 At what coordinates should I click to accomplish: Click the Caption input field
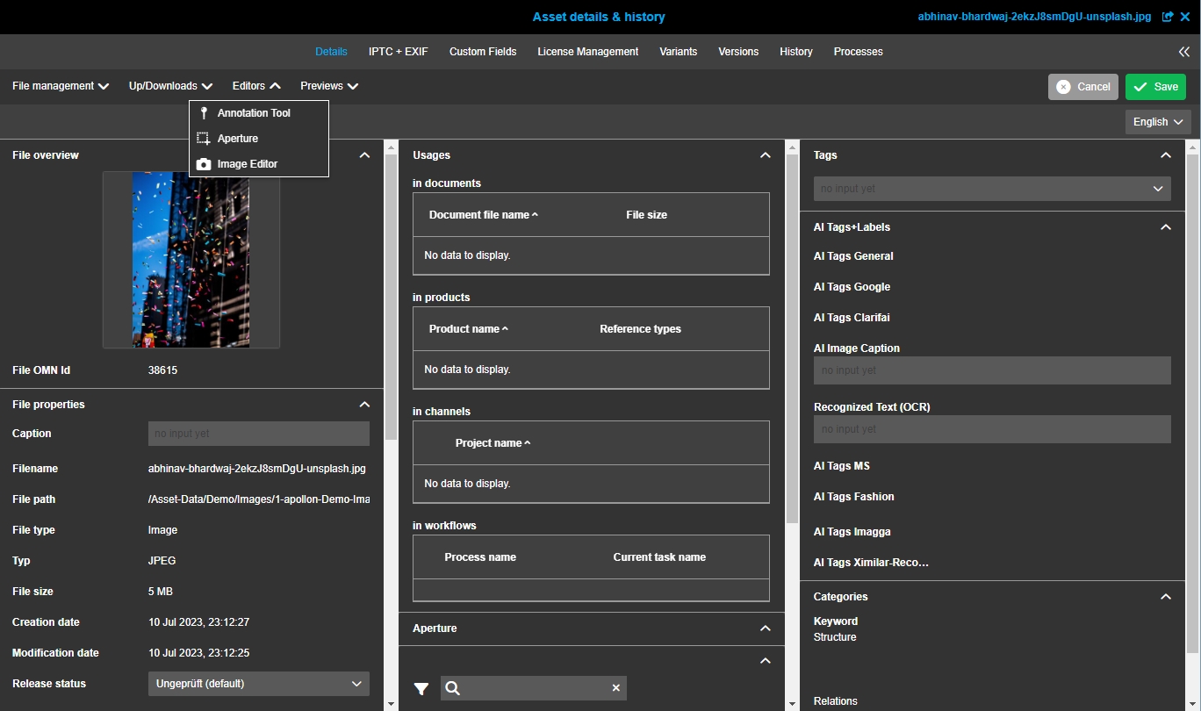258,434
